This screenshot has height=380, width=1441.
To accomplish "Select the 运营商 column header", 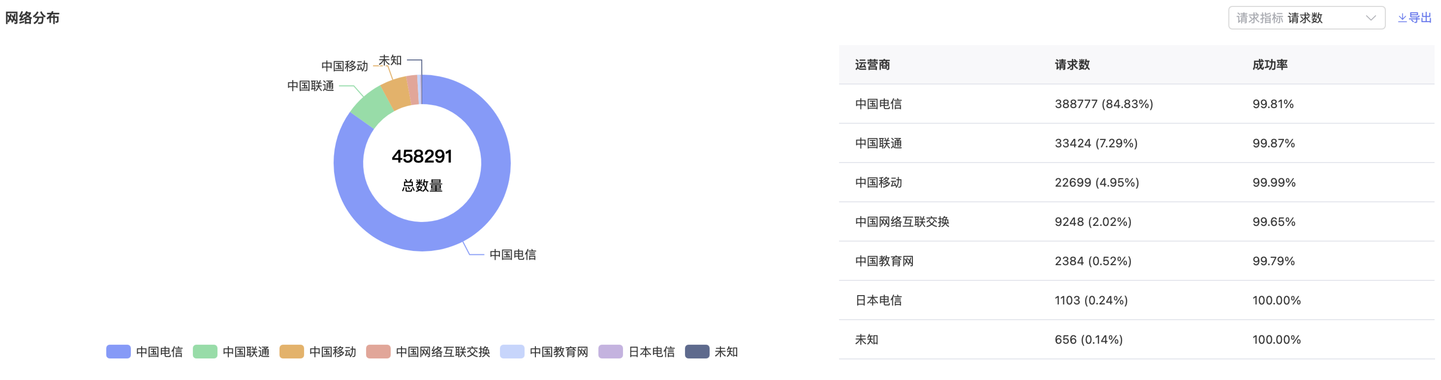I will click(x=872, y=65).
